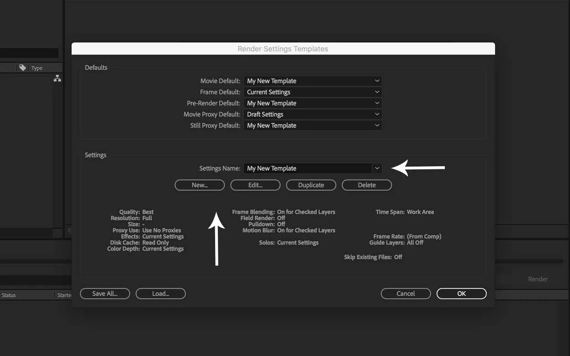Click the Save All... button
This screenshot has height=356, width=570.
click(105, 294)
